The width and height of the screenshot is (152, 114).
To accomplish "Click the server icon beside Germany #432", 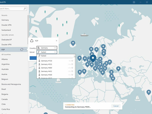I will pos(39,71).
